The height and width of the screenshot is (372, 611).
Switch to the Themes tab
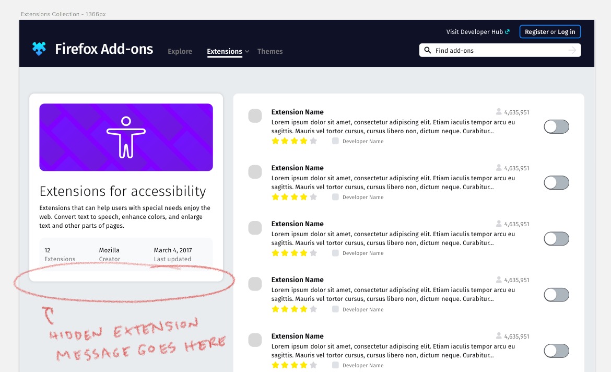[x=270, y=52]
